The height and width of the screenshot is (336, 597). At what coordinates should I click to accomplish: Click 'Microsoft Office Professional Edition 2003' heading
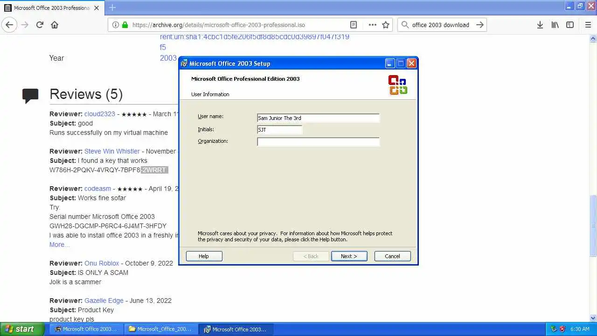[x=245, y=79]
